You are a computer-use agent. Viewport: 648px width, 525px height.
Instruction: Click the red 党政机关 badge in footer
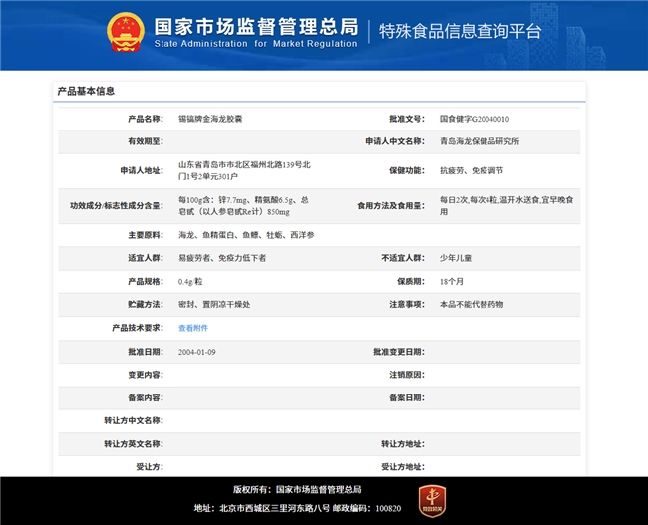[x=430, y=498]
